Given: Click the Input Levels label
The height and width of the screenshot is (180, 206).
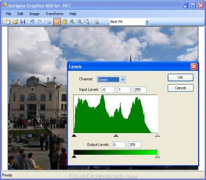Looking at the screenshot, I should (89, 90).
